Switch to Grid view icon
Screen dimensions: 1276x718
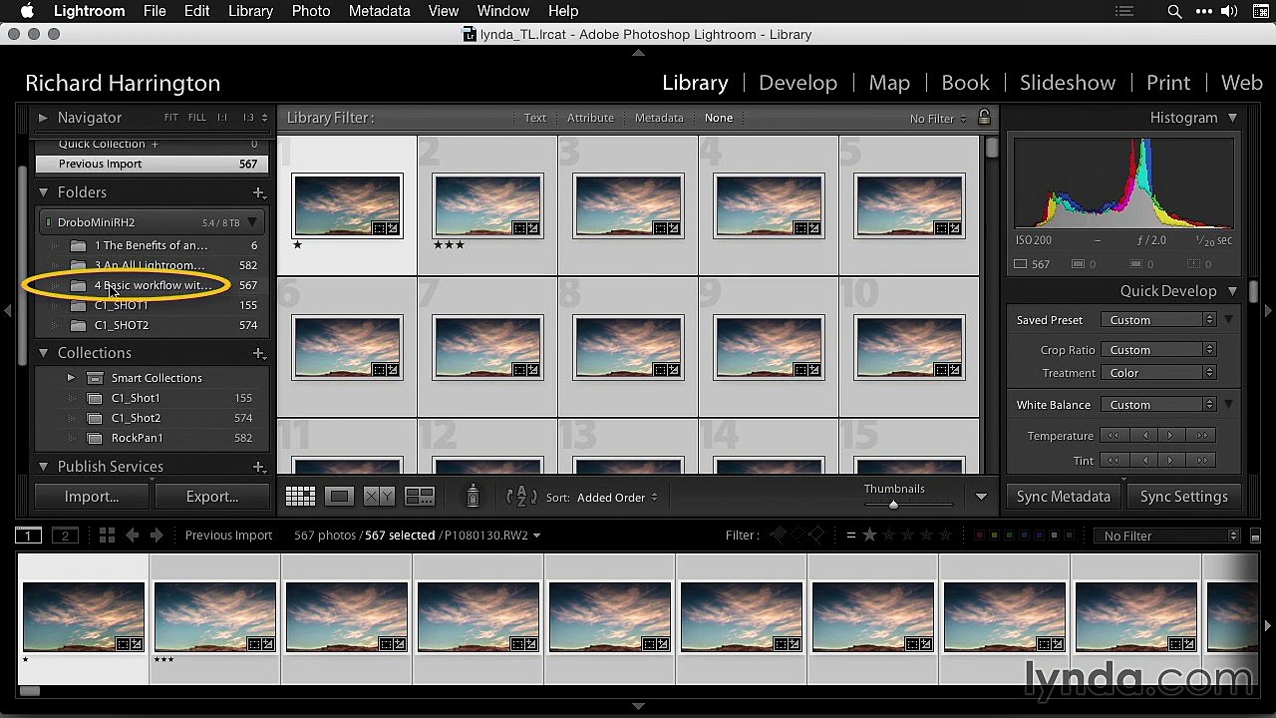[300, 497]
